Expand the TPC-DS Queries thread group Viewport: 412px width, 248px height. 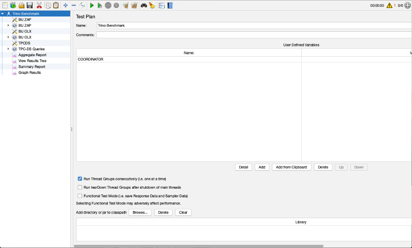(x=8, y=49)
